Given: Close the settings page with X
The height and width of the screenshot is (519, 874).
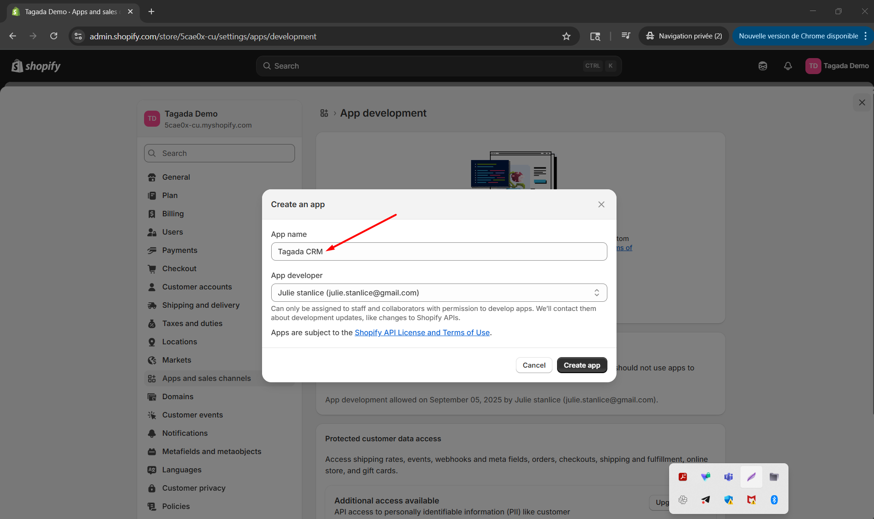Looking at the screenshot, I should (862, 102).
